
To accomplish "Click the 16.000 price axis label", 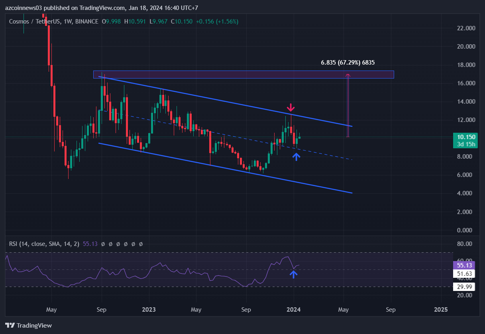I will coord(466,83).
